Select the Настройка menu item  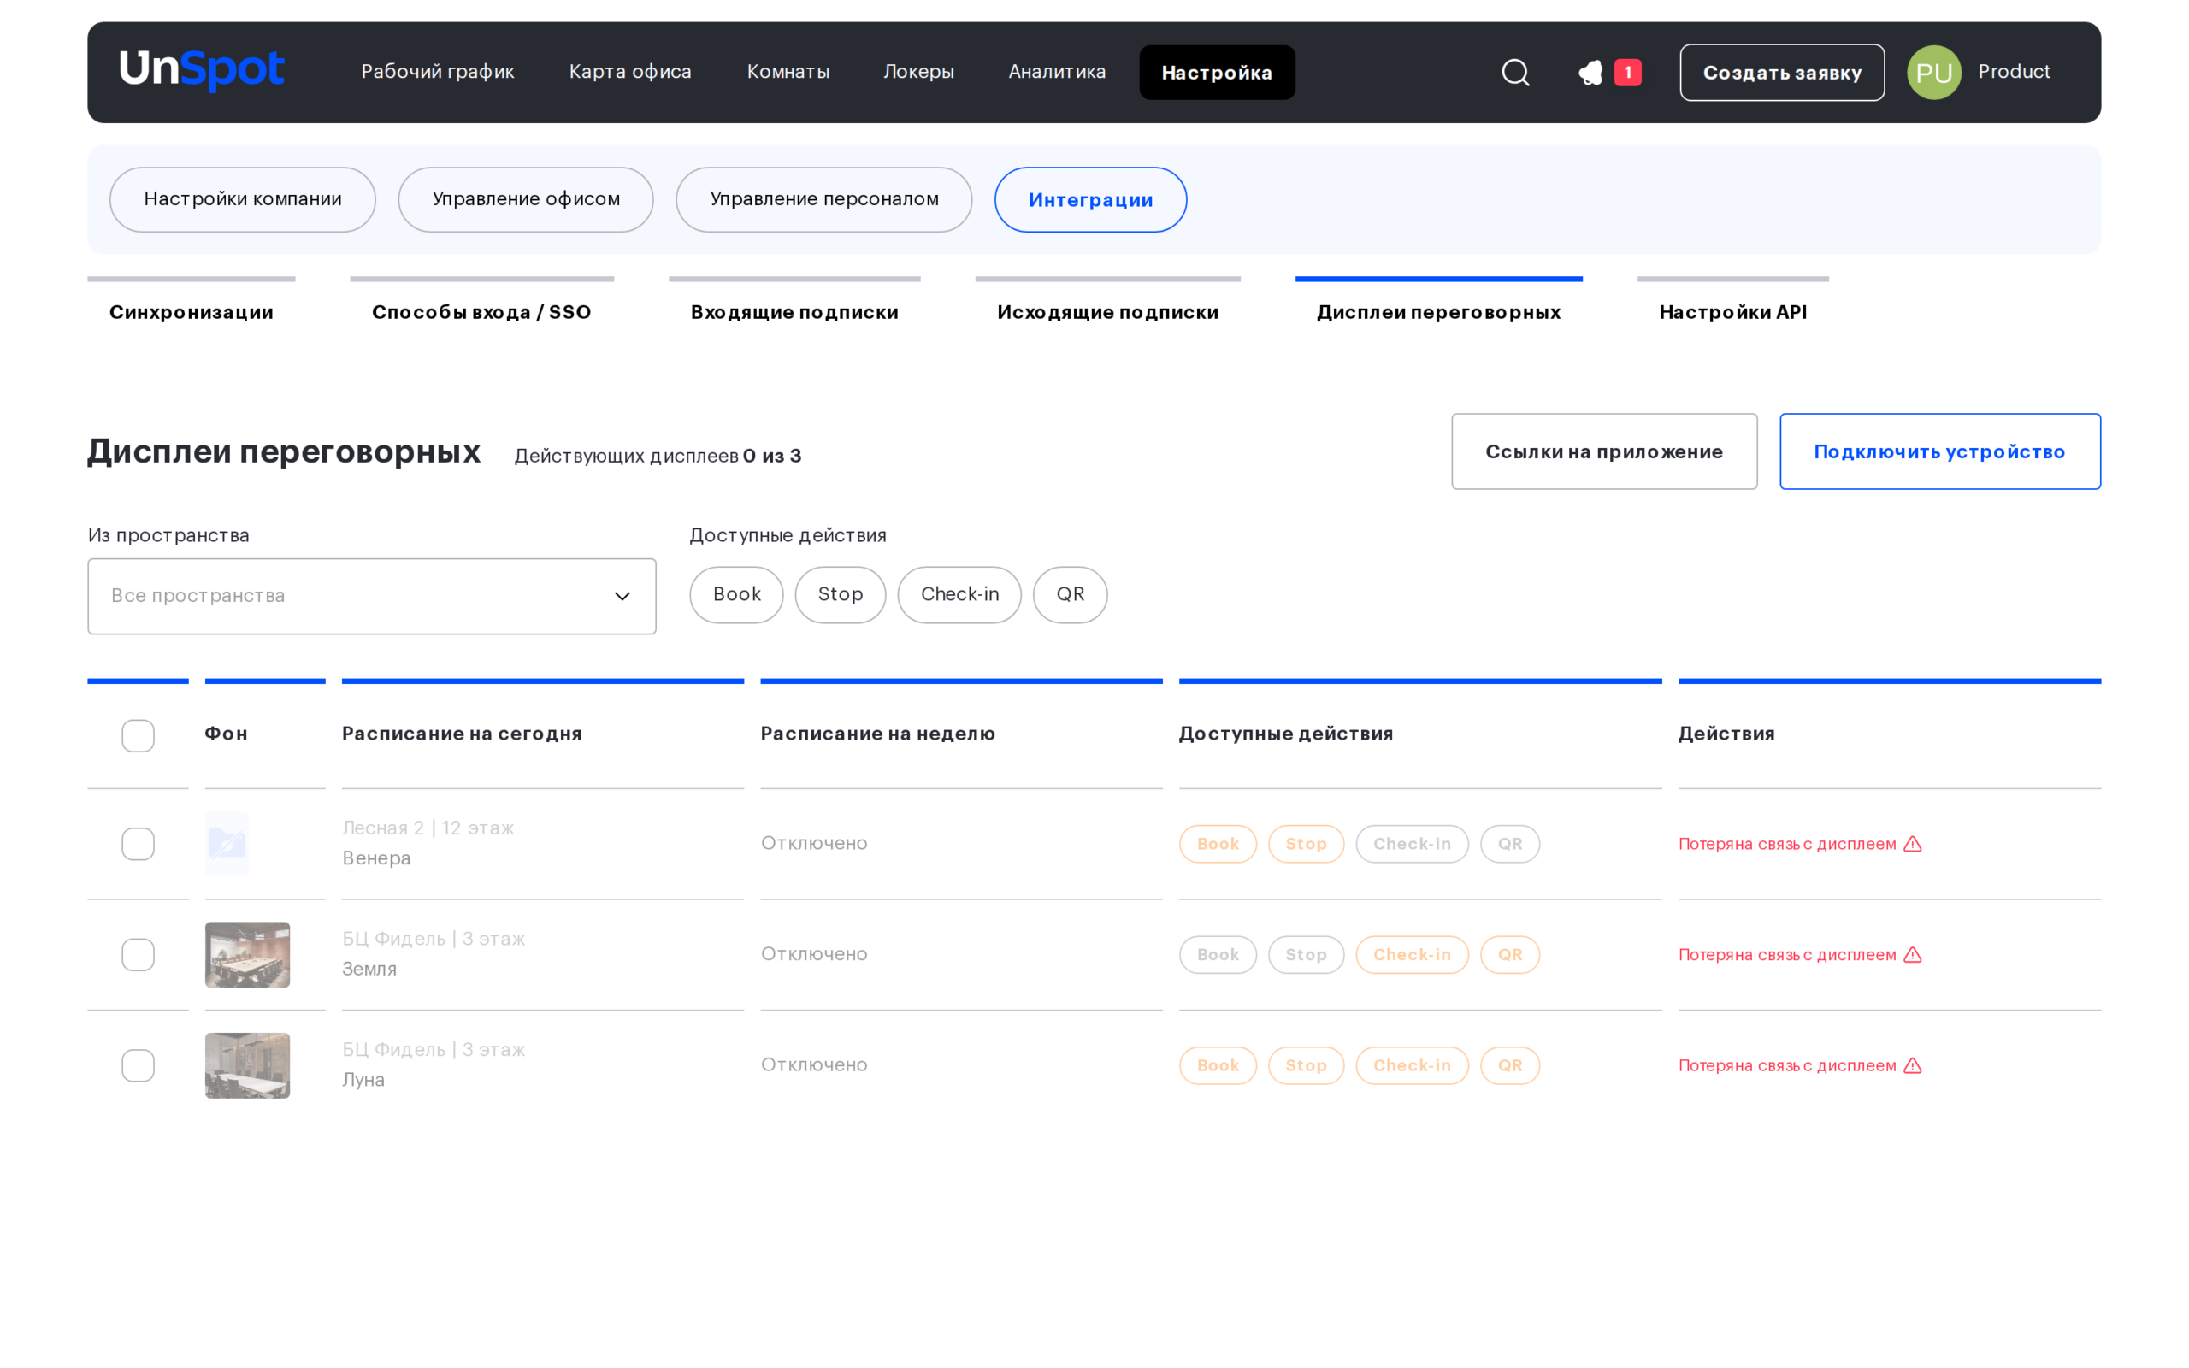(1218, 73)
